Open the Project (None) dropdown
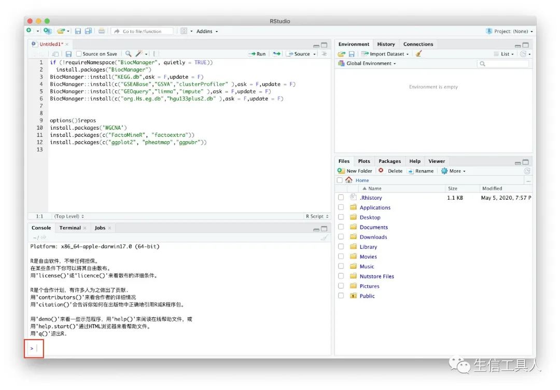The height and width of the screenshot is (390, 560). point(510,32)
